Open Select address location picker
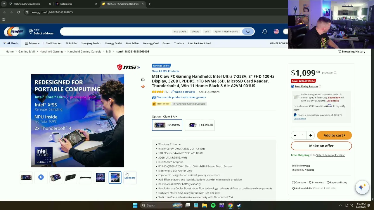 (x=41, y=32)
